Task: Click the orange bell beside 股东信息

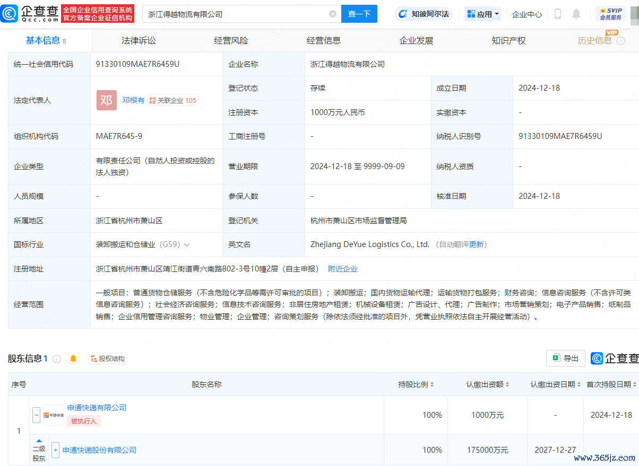Action: pyautogui.click(x=73, y=358)
